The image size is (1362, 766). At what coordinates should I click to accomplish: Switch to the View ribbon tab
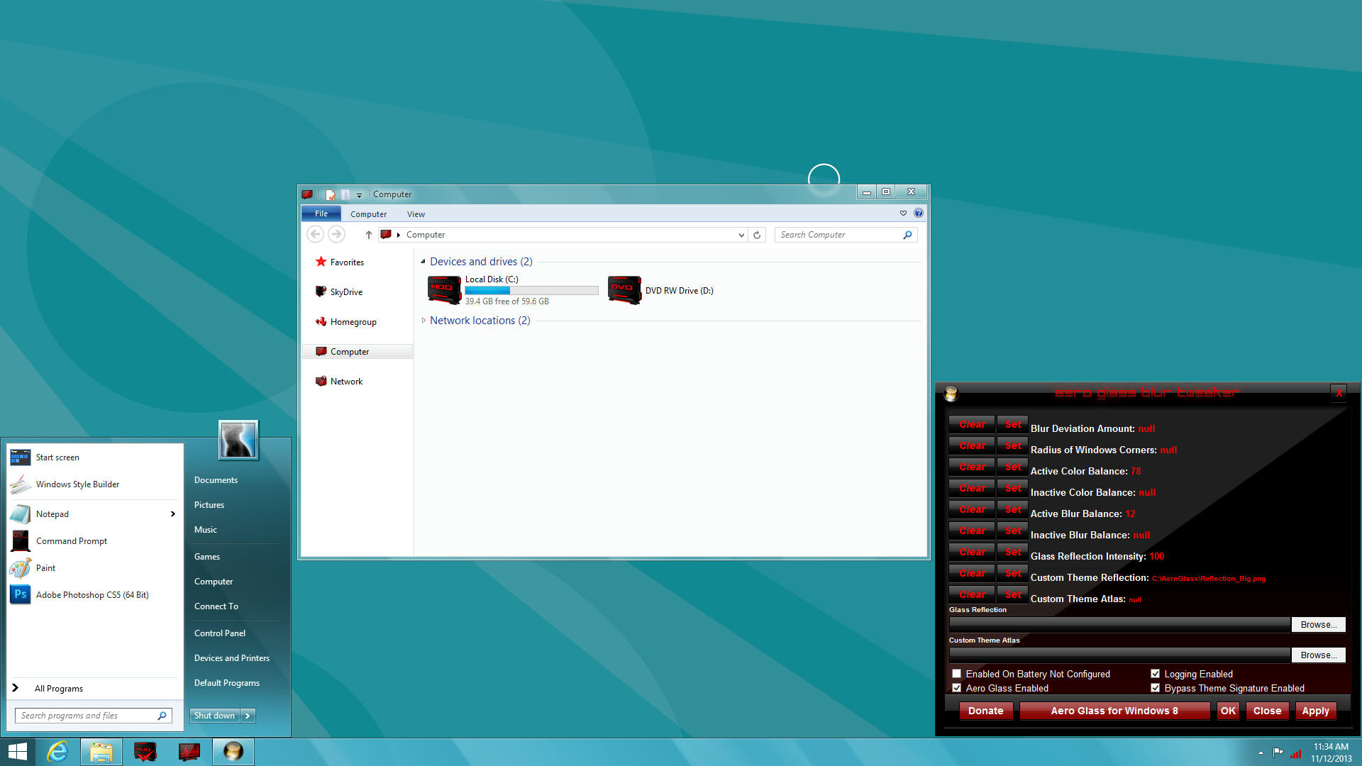tap(416, 214)
